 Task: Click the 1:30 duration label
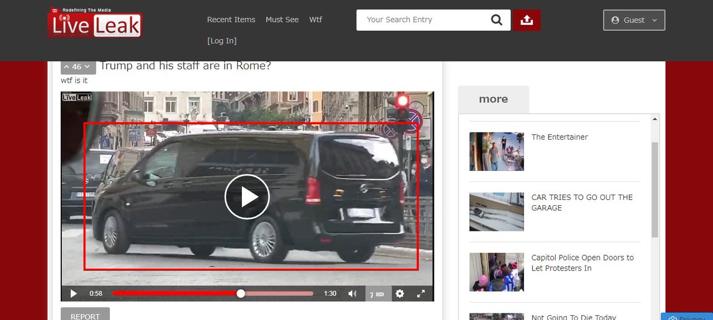point(330,293)
